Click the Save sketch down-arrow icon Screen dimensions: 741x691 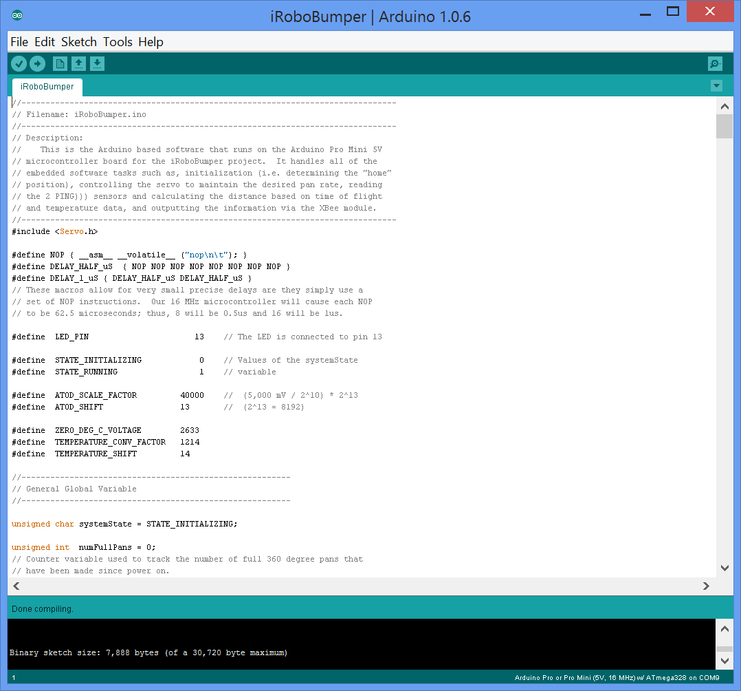(x=98, y=64)
